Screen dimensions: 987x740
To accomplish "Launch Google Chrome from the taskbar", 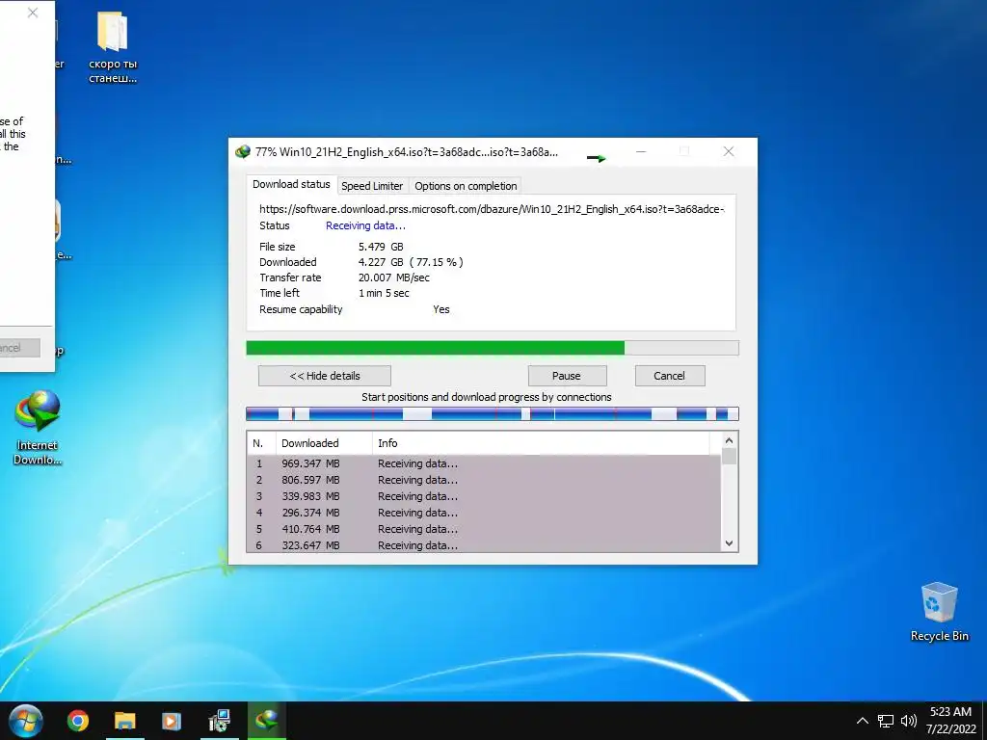I will pyautogui.click(x=78, y=721).
